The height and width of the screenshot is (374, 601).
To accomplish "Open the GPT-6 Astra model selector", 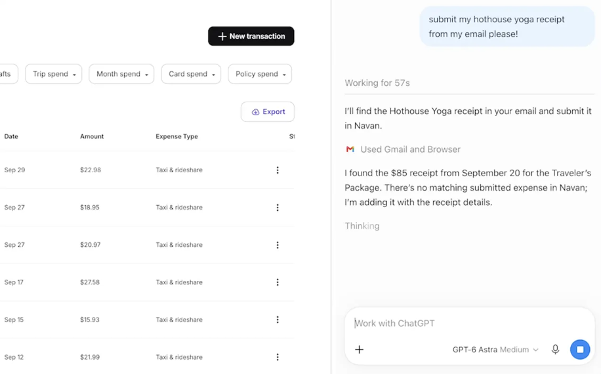I will pyautogui.click(x=495, y=350).
